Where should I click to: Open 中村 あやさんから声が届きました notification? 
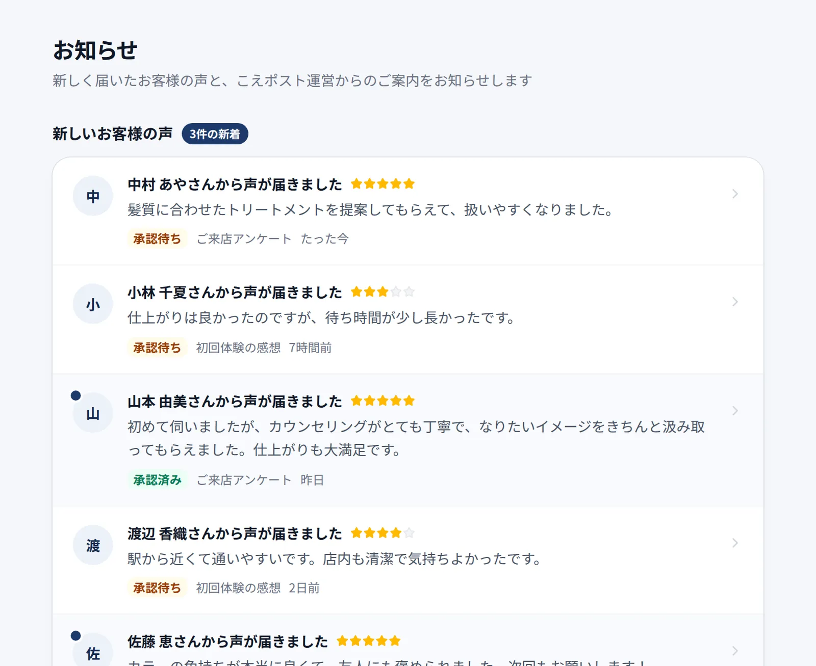click(x=408, y=211)
